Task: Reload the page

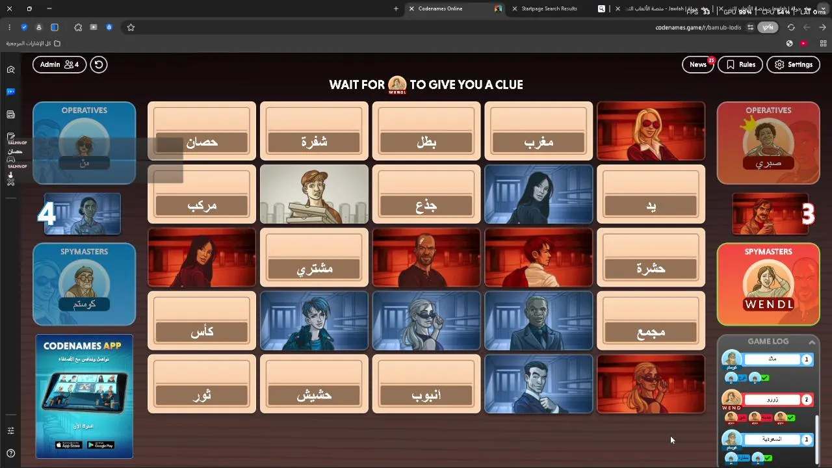Action: [791, 27]
